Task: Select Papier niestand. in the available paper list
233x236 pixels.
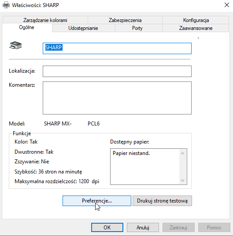Action: [x=131, y=153]
